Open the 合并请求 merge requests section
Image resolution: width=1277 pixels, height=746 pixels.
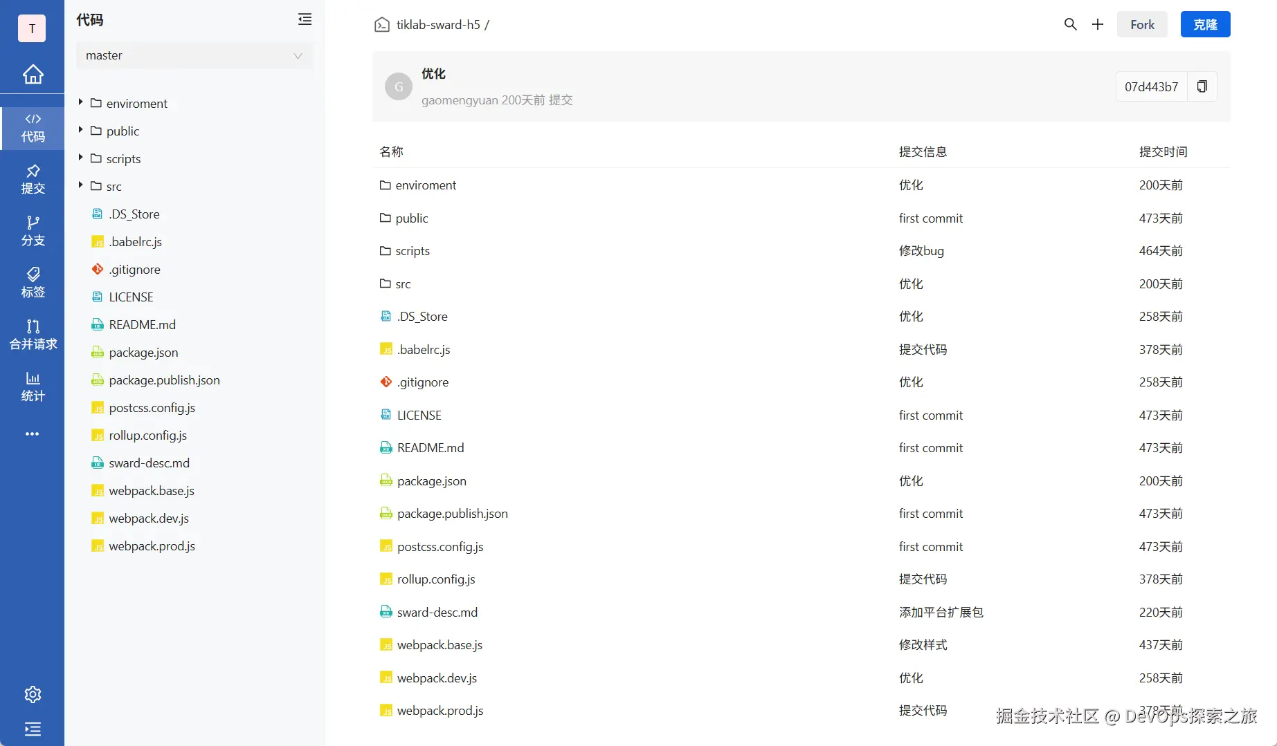click(33, 335)
